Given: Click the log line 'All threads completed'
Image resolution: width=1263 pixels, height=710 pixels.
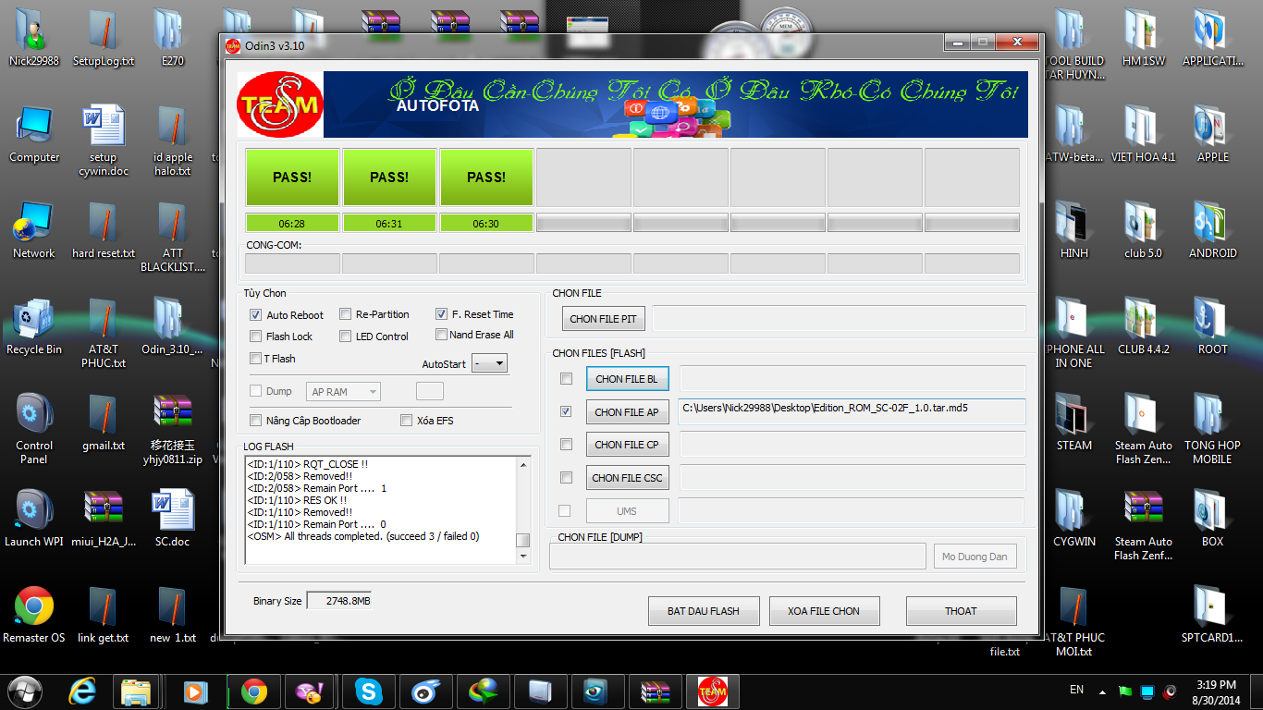Looking at the screenshot, I should (x=363, y=536).
